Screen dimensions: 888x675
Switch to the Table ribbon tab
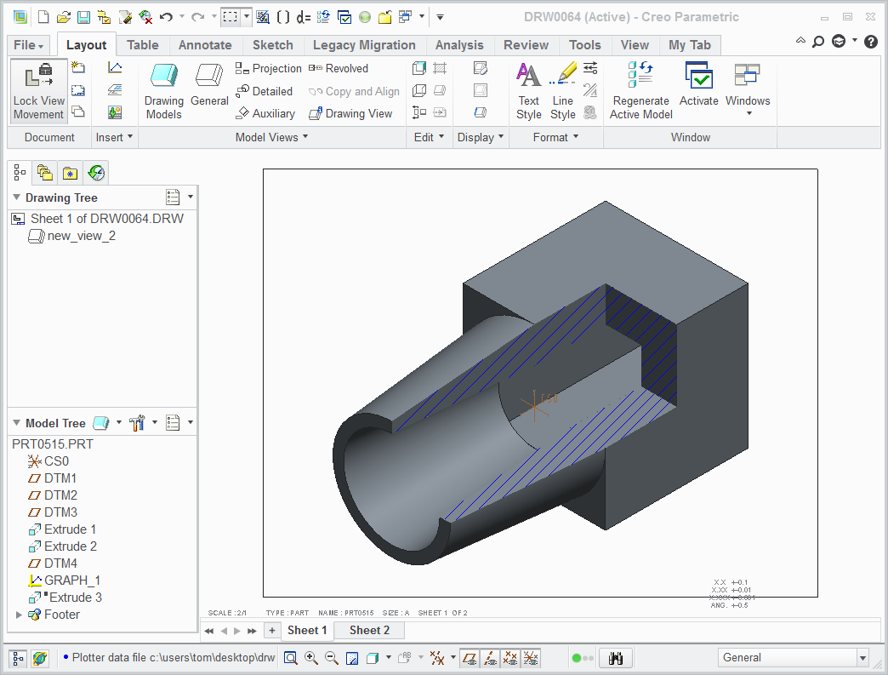tap(143, 45)
